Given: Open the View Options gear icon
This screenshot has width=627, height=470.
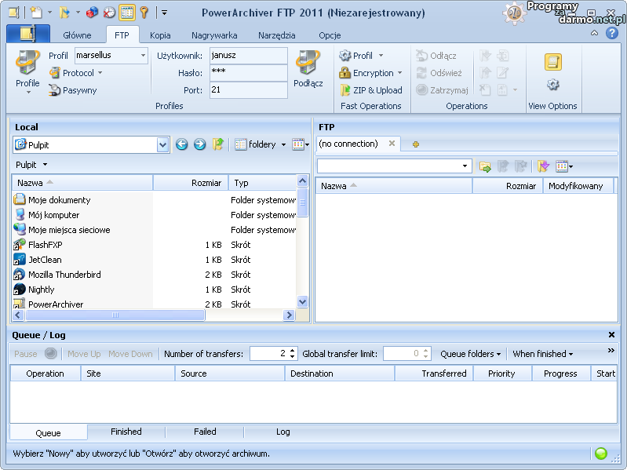Looking at the screenshot, I should (552, 85).
